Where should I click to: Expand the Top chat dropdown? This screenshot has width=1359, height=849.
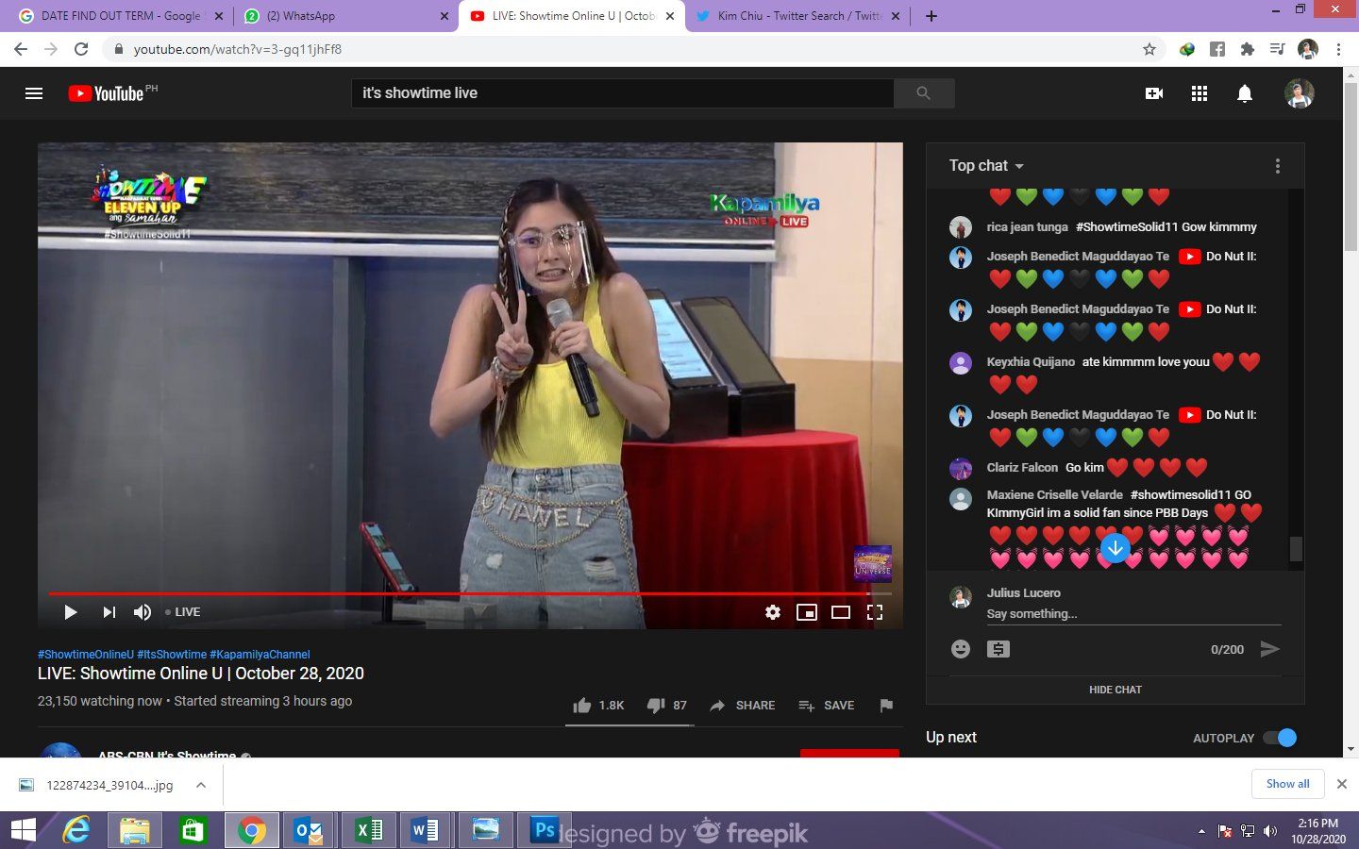point(986,166)
